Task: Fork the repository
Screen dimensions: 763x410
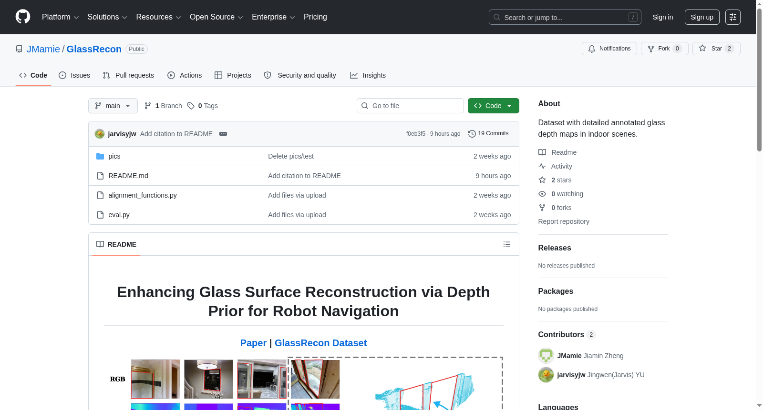Action: [665, 49]
